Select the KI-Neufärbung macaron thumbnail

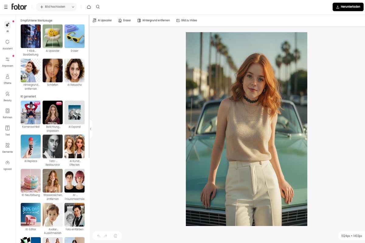[x=31, y=181]
